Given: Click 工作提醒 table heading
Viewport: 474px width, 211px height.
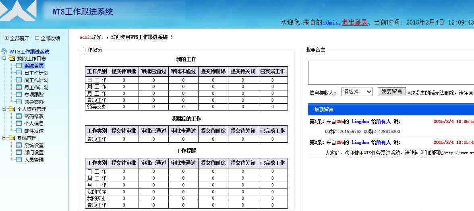Looking at the screenshot, I should click(186, 151).
